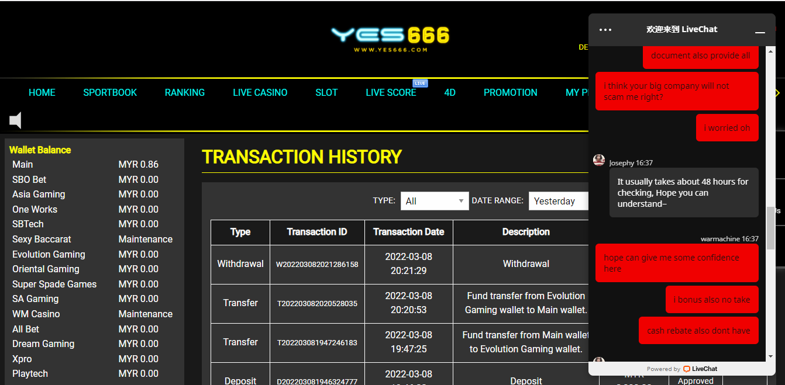Click withdrawal transaction ID W202203082021286158
This screenshot has width=785, height=385.
click(317, 264)
